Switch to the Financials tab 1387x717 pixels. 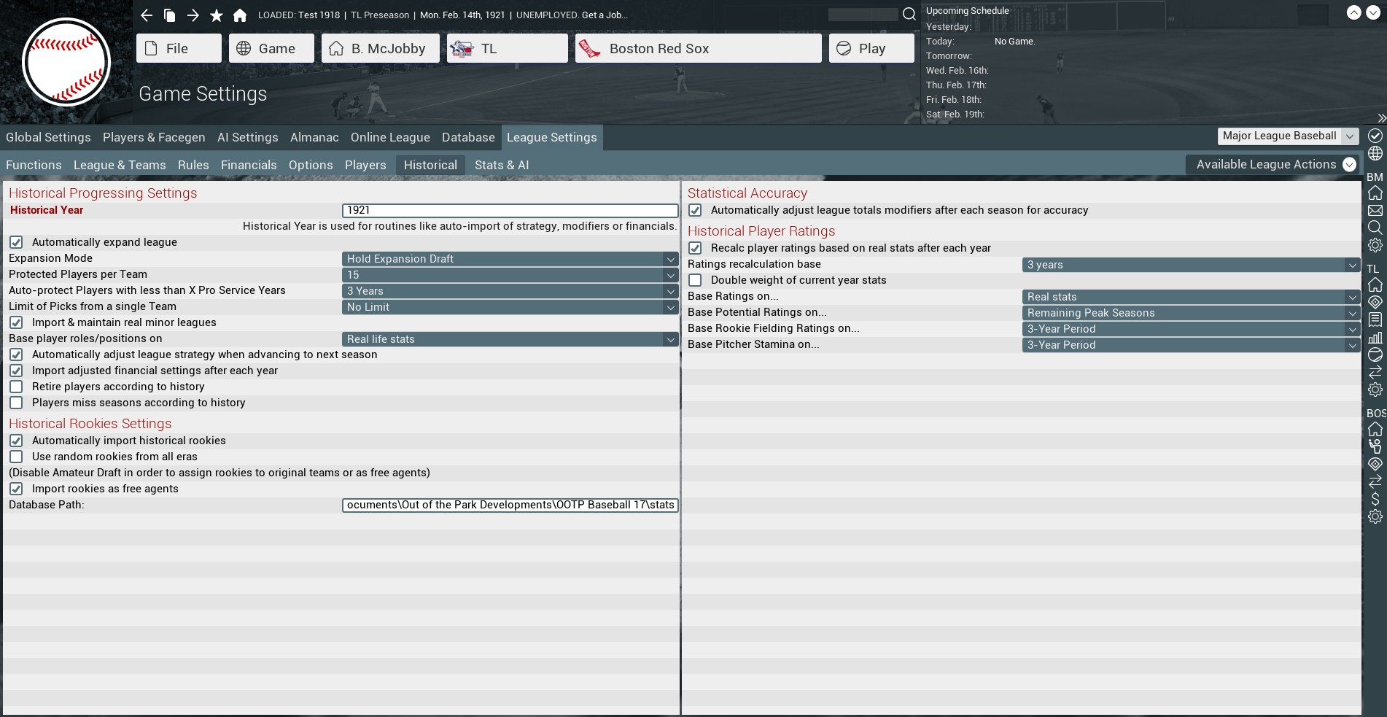click(249, 165)
